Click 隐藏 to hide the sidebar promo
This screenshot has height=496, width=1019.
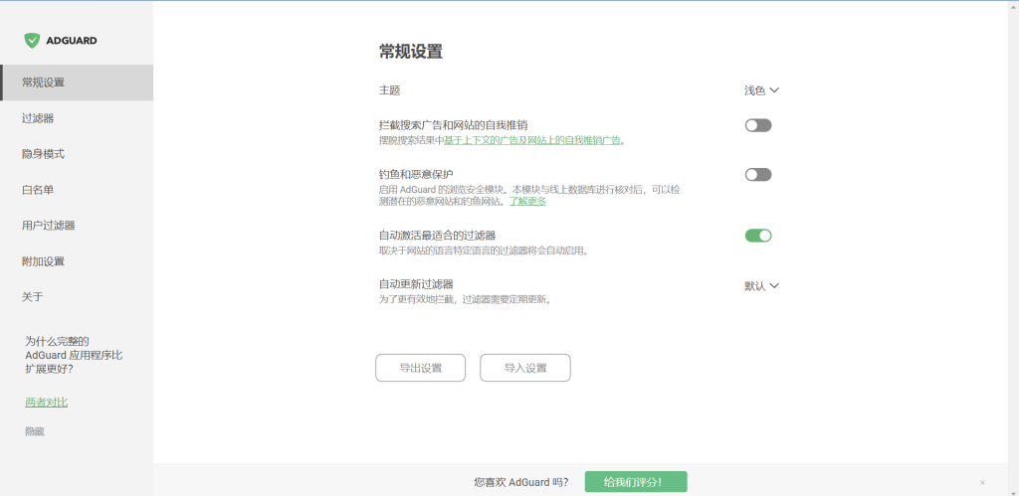(x=35, y=431)
